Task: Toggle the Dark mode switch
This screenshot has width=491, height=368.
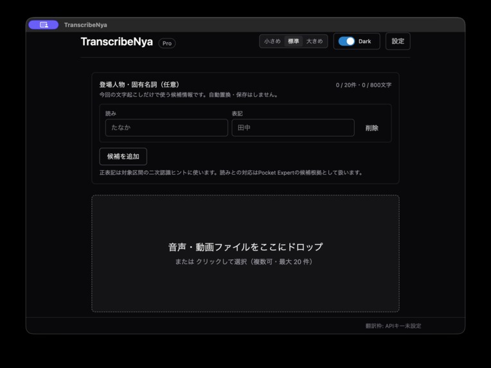Action: [346, 41]
